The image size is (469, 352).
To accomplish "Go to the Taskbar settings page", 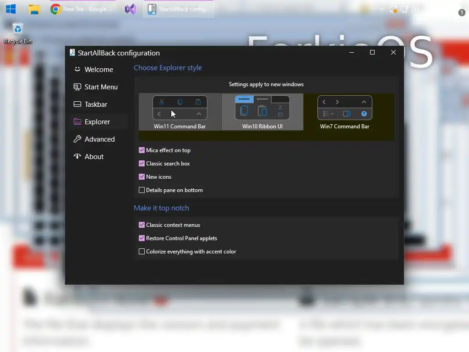I will [x=99, y=104].
